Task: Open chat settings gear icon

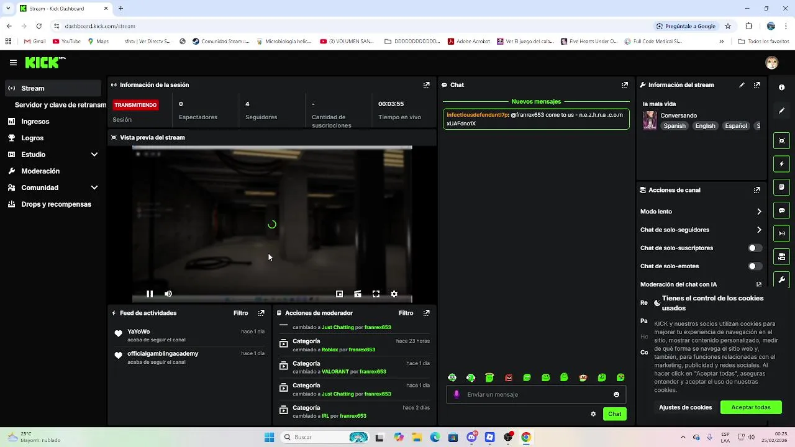Action: point(593,414)
